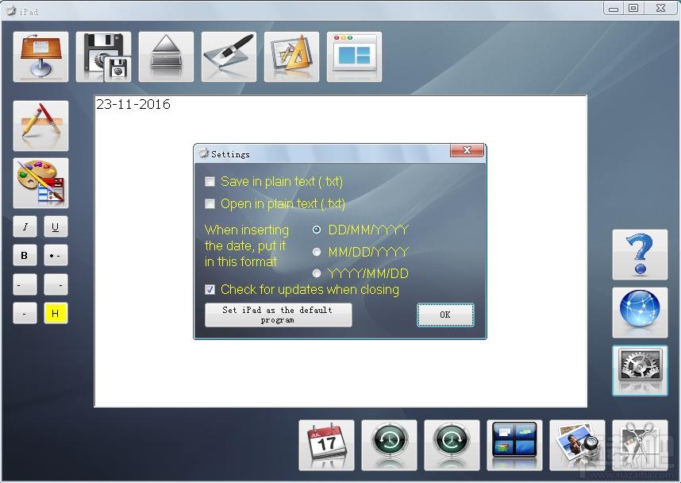Select MM/DD/YYYY date format

[x=317, y=252]
